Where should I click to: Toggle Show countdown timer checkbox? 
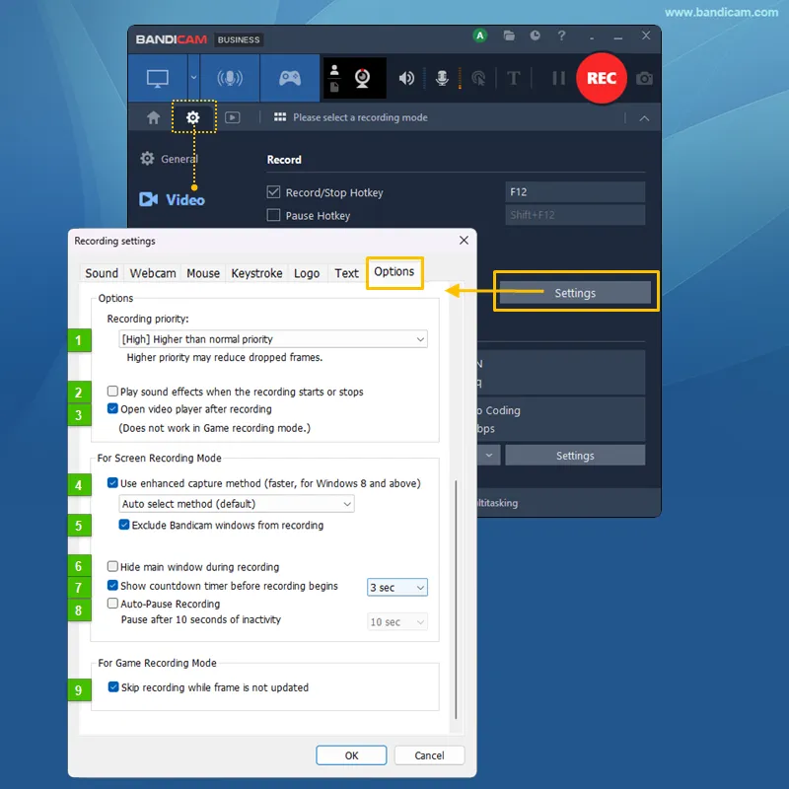[112, 585]
